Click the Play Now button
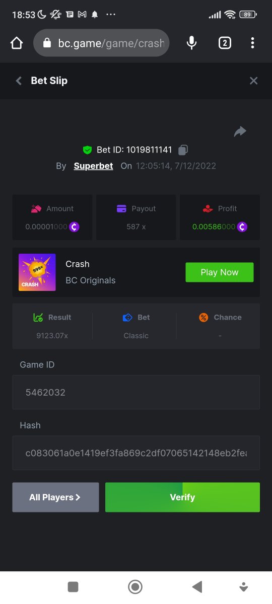The image size is (272, 604). coord(220,272)
